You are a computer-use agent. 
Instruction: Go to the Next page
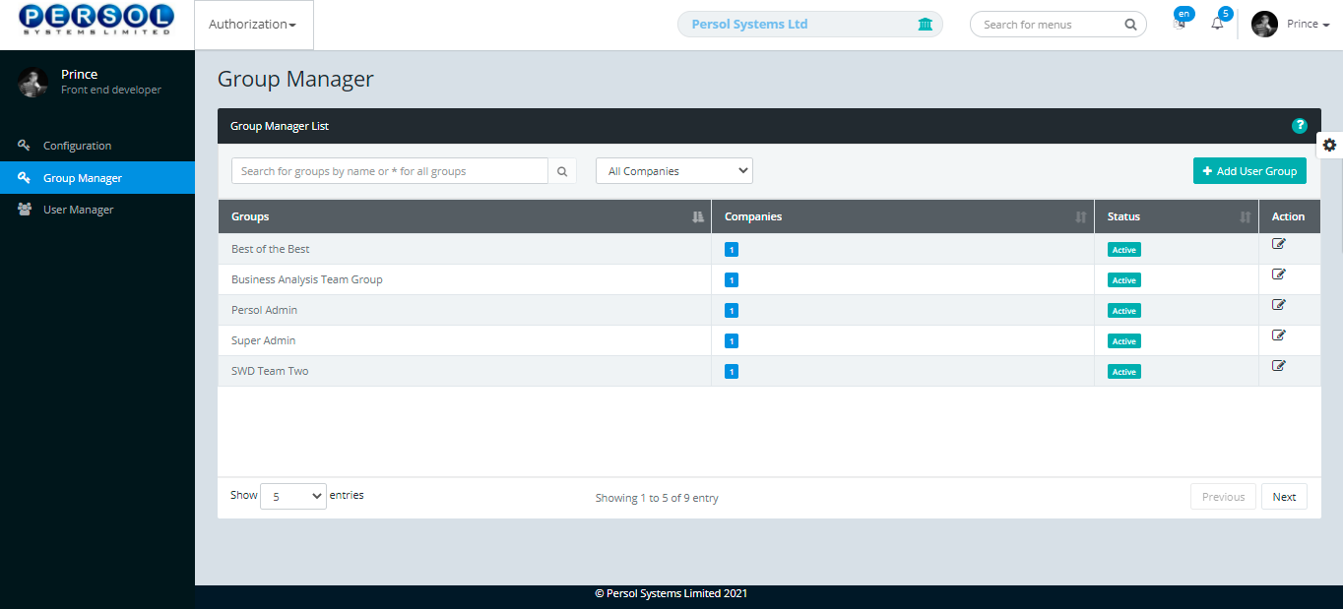click(x=1284, y=497)
